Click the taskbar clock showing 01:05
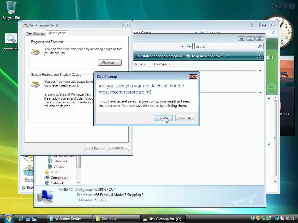The width and height of the screenshot is (298, 223). coord(290,219)
